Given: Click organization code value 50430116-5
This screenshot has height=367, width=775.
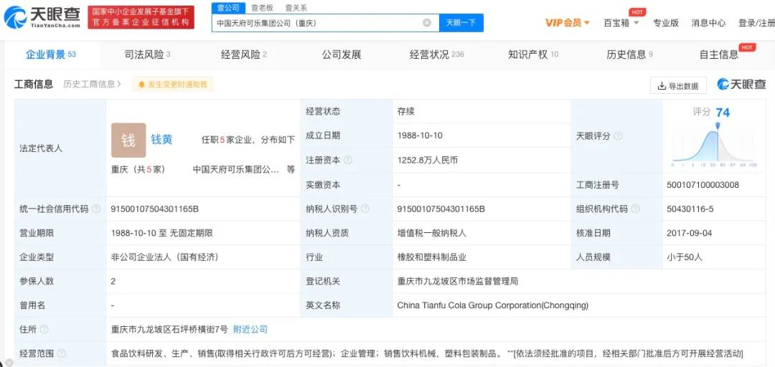Looking at the screenshot, I should (690, 209).
